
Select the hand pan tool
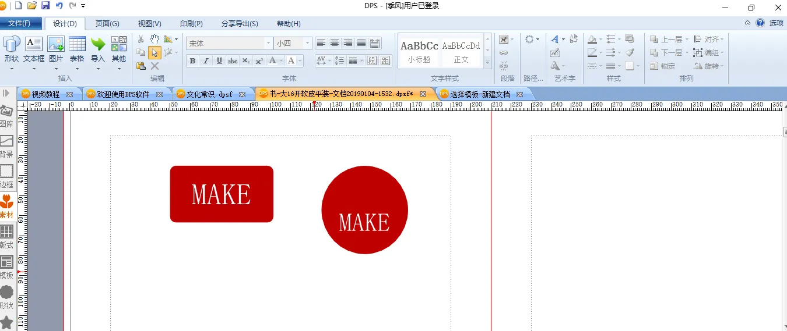(x=154, y=39)
